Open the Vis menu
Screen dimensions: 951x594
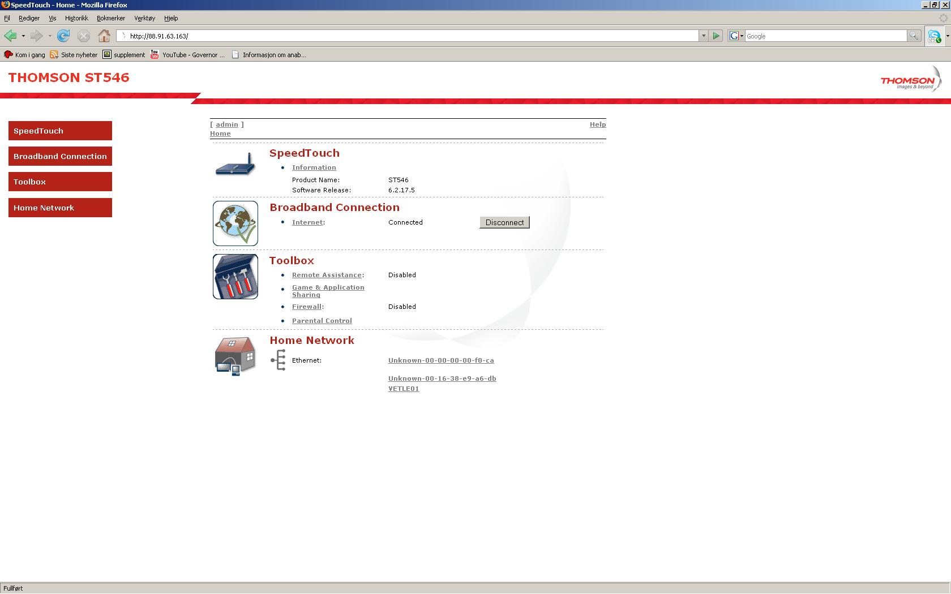coord(52,18)
